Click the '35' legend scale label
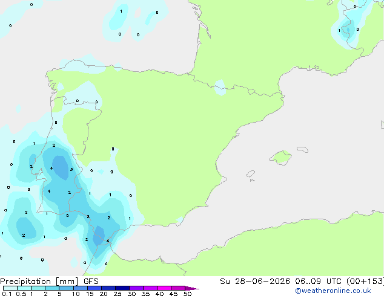The image size is (384, 296). pos(145,294)
